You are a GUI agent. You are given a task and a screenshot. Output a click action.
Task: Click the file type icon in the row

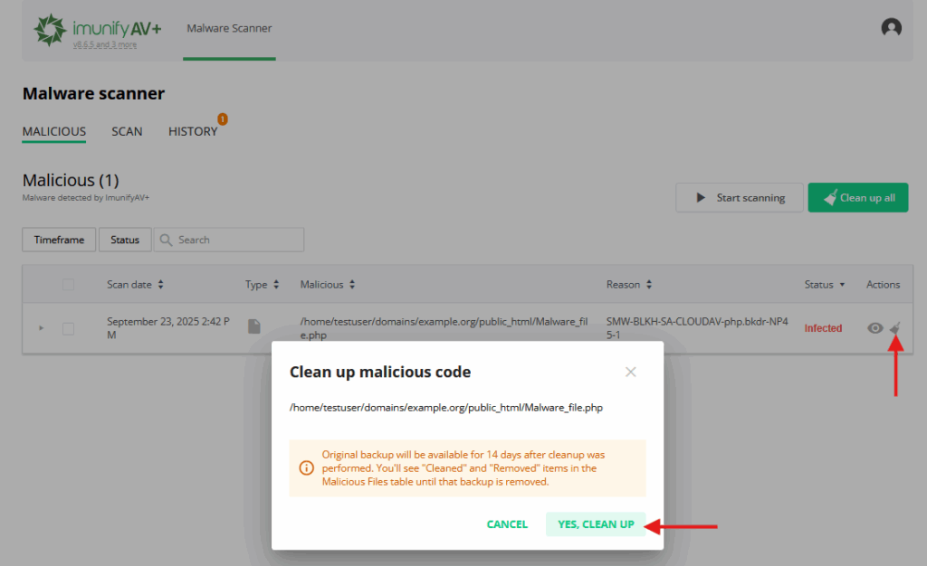tap(255, 327)
